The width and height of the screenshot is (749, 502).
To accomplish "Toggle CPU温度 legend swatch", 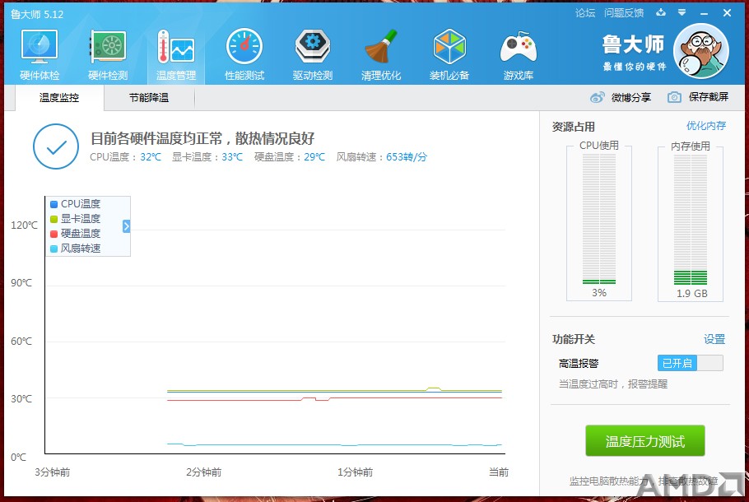I will tap(54, 204).
